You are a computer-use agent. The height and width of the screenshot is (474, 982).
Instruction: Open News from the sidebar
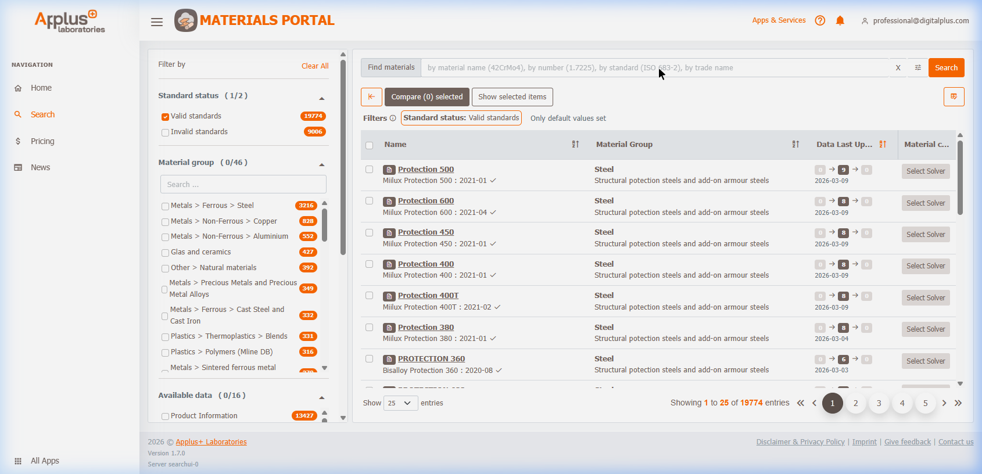tap(40, 167)
